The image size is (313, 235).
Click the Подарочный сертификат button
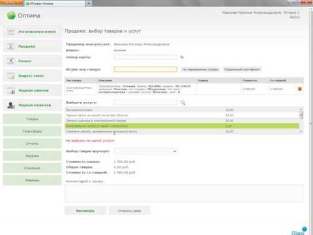(x=242, y=69)
